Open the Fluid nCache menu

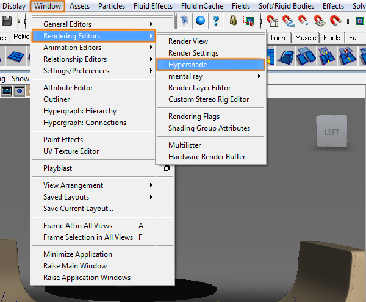click(202, 6)
